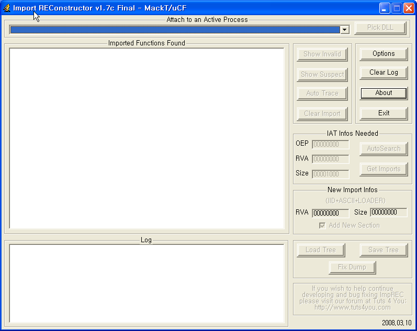Image resolution: width=417 pixels, height=331 pixels.
Task: Click the IAT Infos RVA input field
Action: pos(330,159)
